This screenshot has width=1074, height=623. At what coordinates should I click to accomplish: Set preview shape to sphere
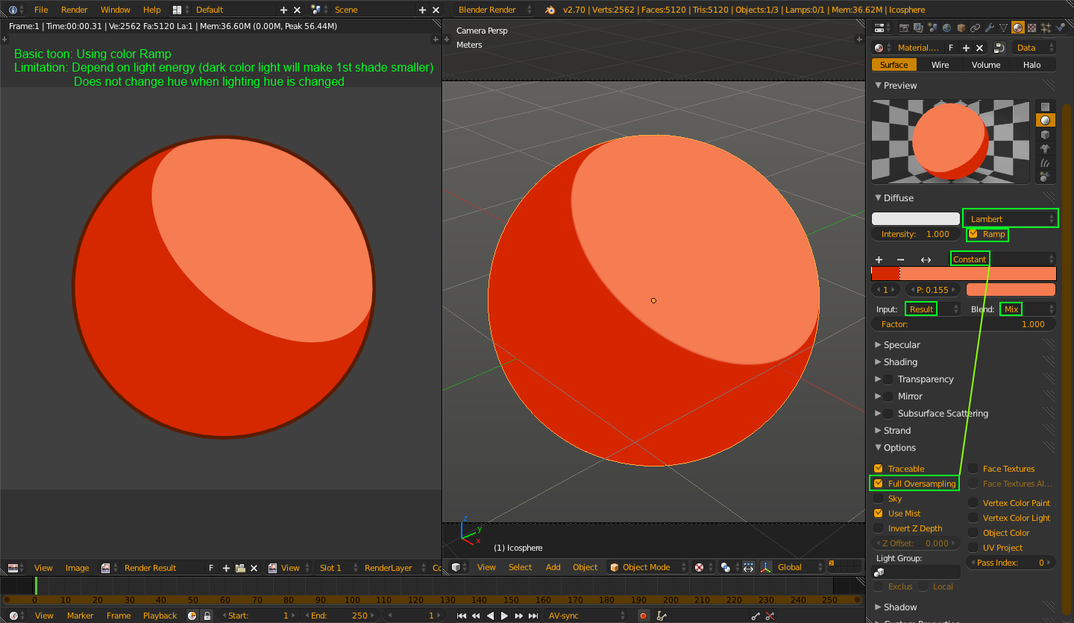1045,120
